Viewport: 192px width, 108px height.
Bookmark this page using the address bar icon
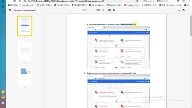click(137, 1)
